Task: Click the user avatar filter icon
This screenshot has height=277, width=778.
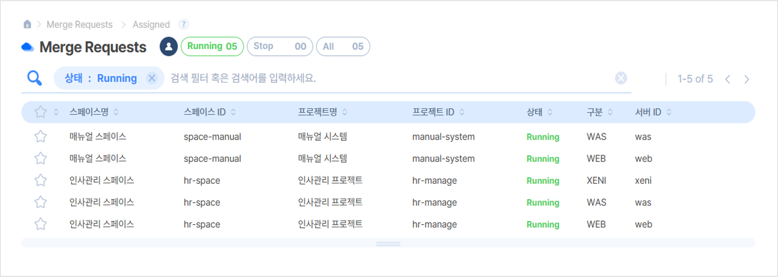Action: coord(169,46)
